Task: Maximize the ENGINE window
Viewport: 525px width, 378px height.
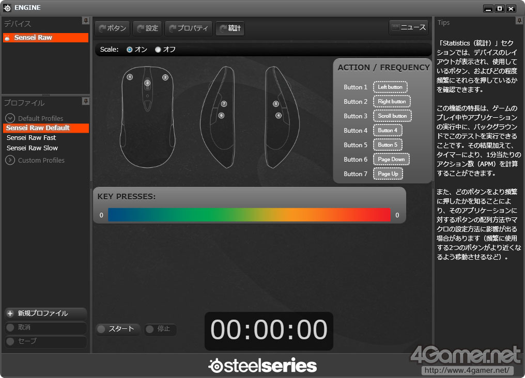Action: coord(500,8)
